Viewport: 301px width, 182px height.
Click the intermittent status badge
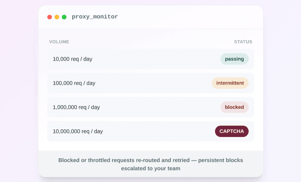tap(230, 83)
